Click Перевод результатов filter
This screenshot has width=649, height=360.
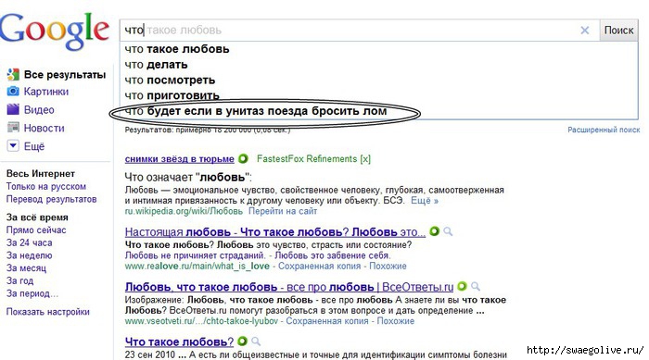tap(51, 199)
